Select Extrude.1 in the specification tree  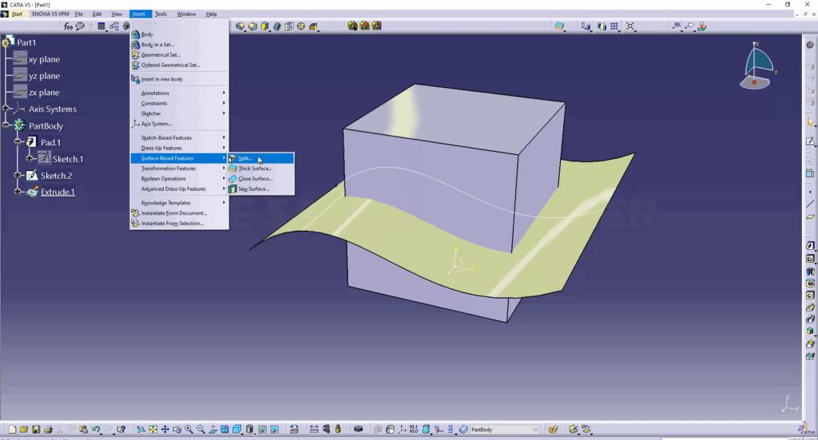[58, 192]
